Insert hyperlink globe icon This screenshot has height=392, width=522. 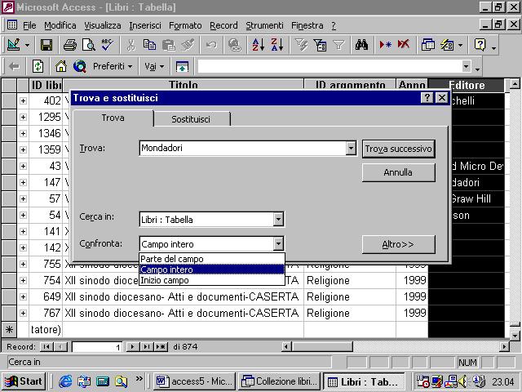234,45
